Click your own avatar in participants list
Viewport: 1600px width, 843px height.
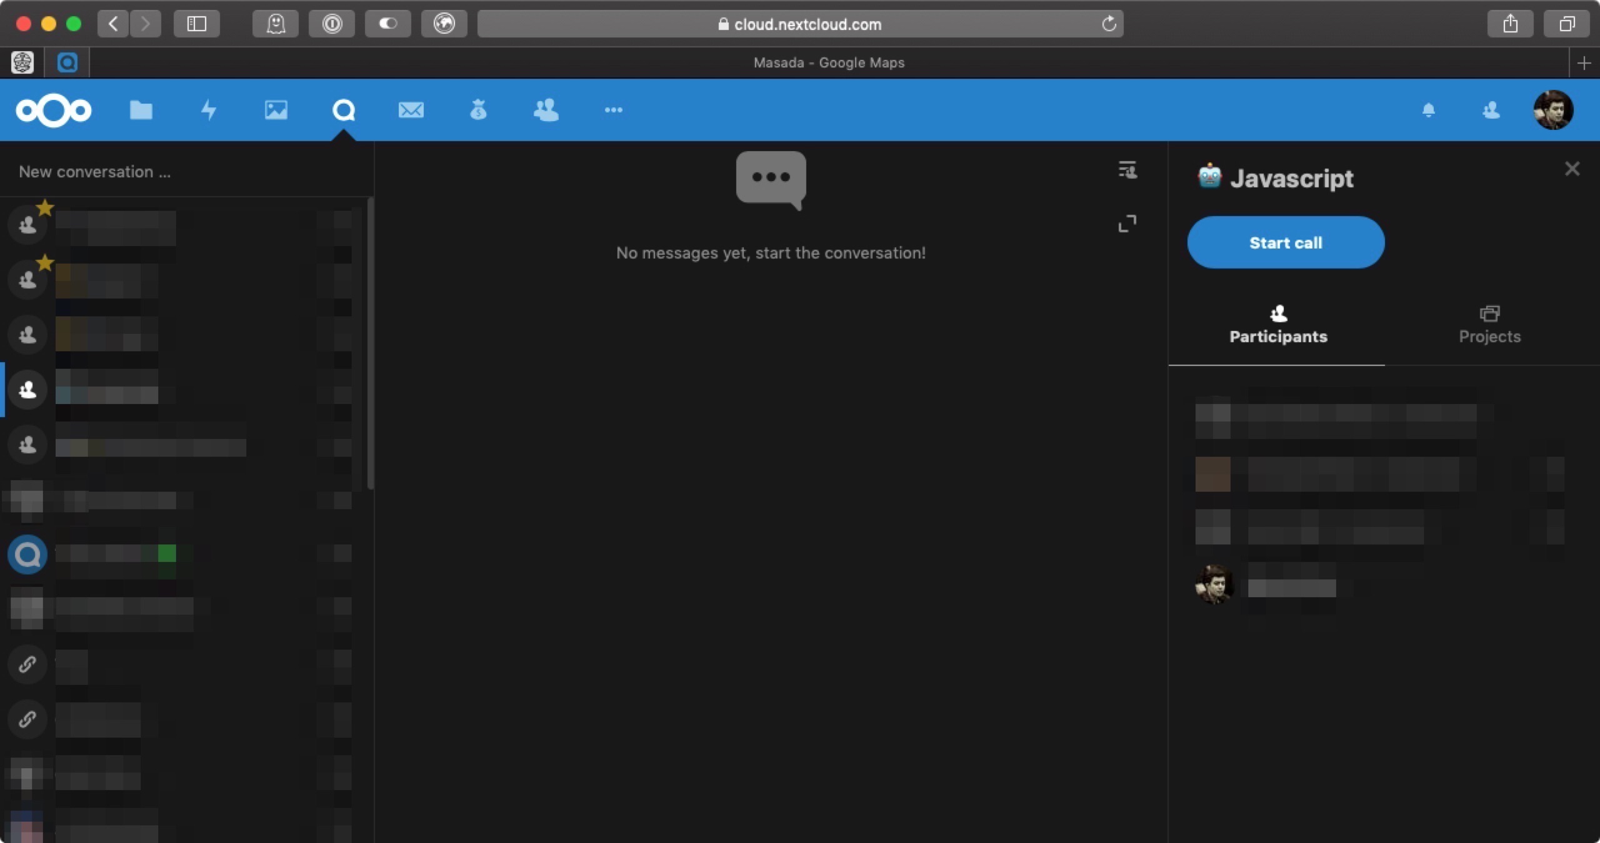click(1214, 584)
